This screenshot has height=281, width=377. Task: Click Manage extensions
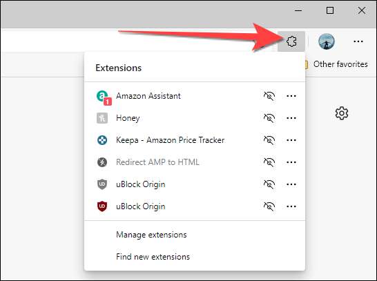tap(151, 235)
